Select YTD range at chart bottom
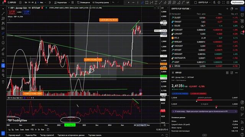Image resolution: width=245 pixels, height=137 pixels. click(32, 129)
